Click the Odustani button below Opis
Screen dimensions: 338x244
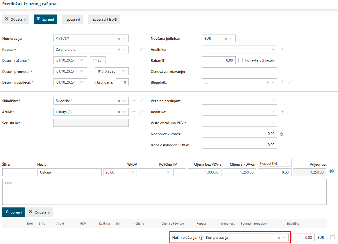(39, 212)
